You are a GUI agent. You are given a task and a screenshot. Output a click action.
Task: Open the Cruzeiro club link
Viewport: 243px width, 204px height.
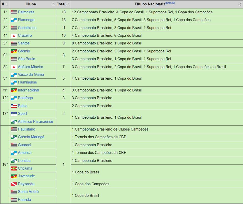tap(25, 35)
